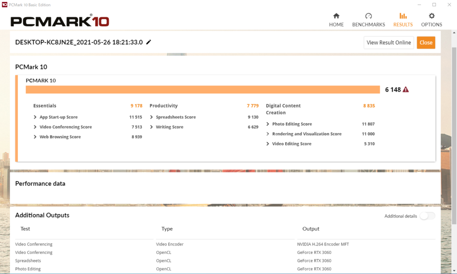457x274 pixels.
Task: Click the pencil icon to rename result
Action: click(149, 42)
